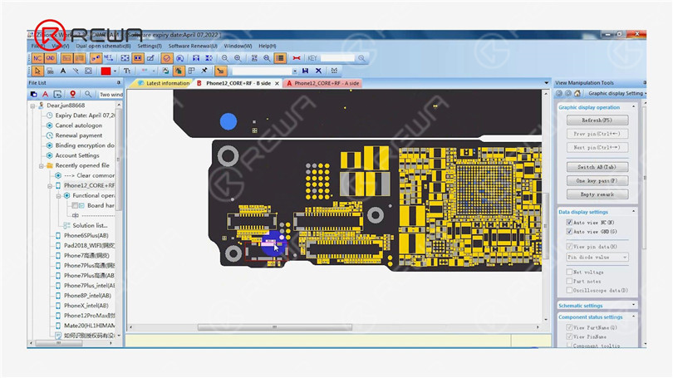
Task: Click the red color swatch in toolbar
Action: [x=106, y=71]
